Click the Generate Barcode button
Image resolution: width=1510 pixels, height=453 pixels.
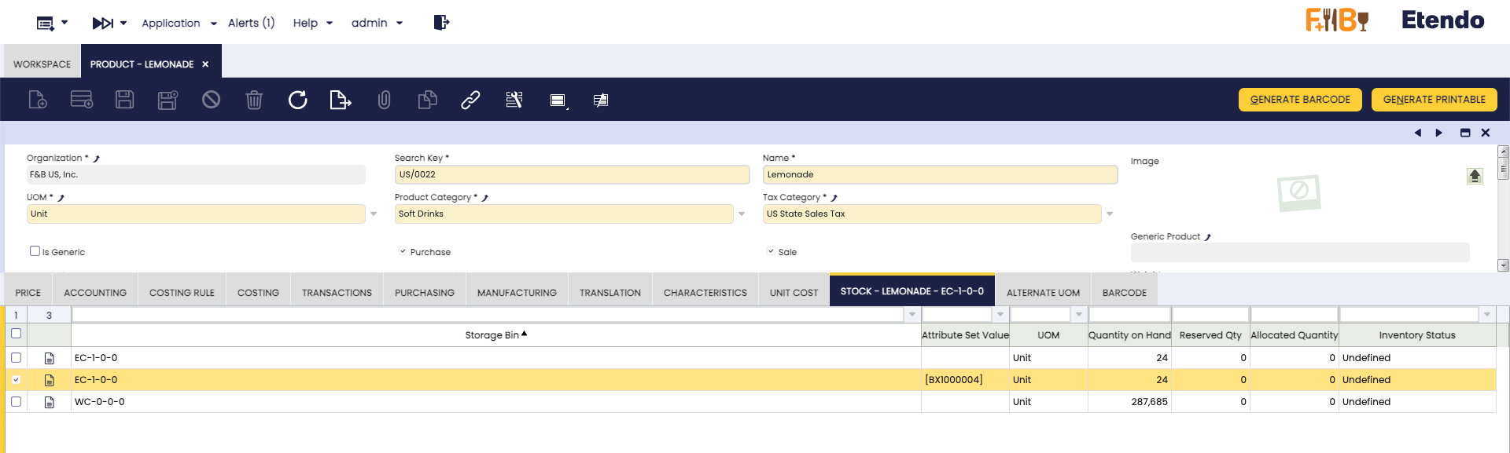tap(1299, 100)
